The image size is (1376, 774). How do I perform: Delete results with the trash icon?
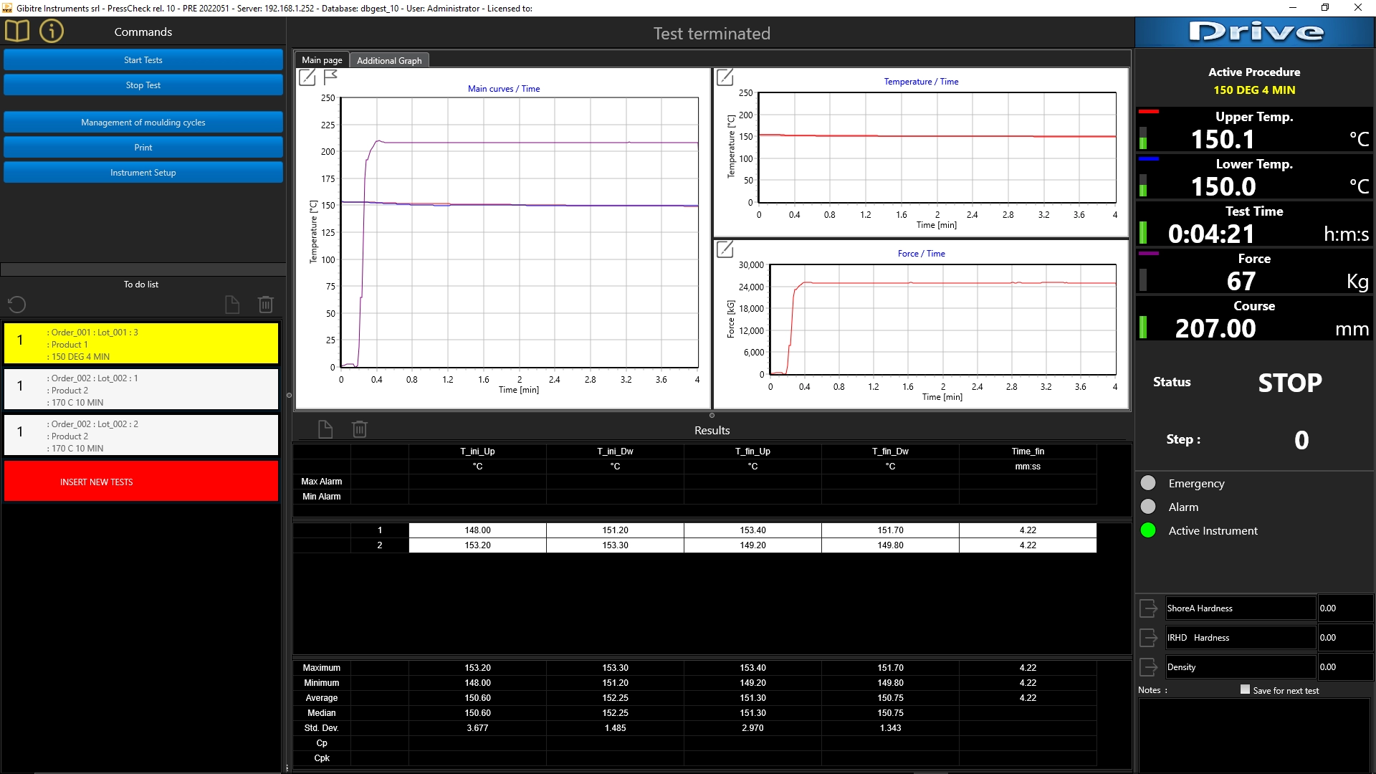click(360, 429)
